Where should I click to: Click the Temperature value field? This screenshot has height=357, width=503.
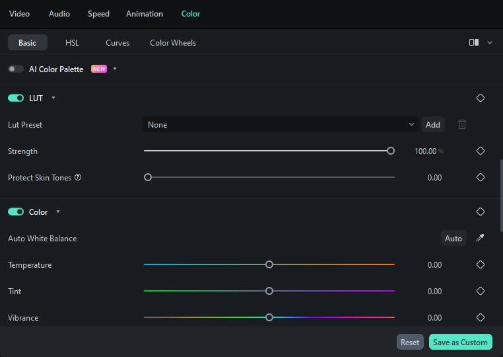[x=434, y=265]
